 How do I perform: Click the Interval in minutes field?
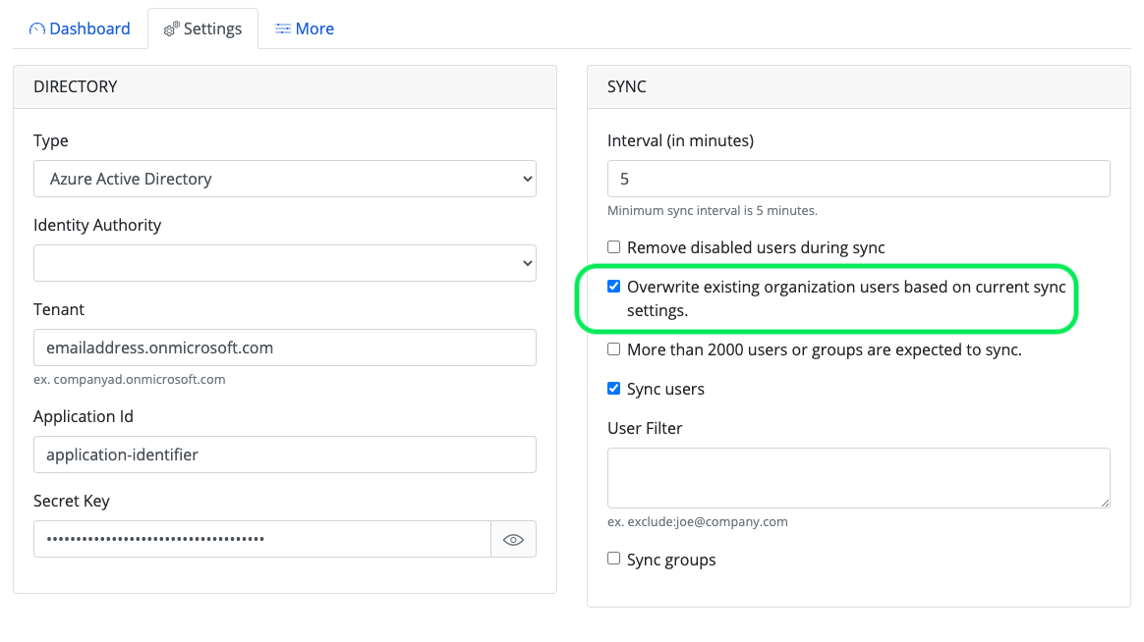(859, 179)
